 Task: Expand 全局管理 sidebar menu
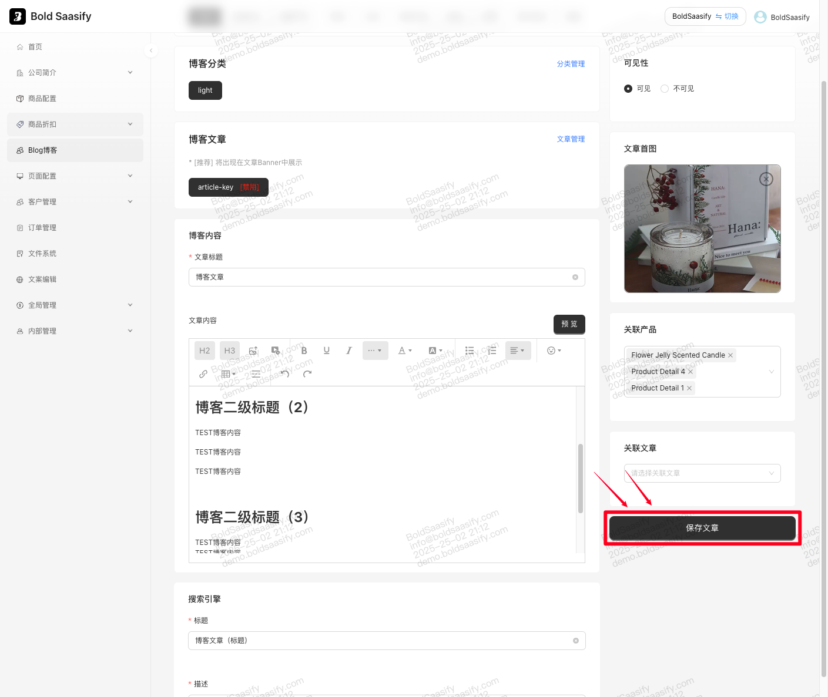[x=75, y=305]
